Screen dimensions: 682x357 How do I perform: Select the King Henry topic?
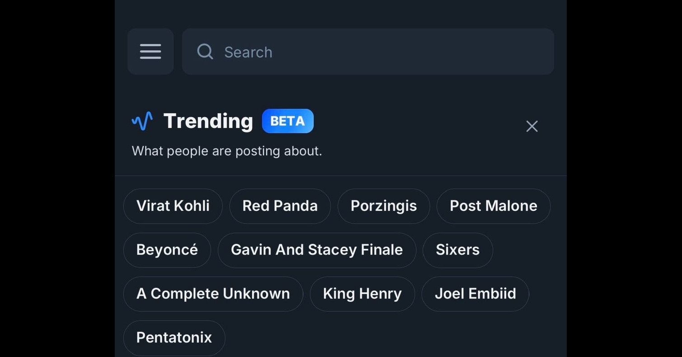[362, 294]
